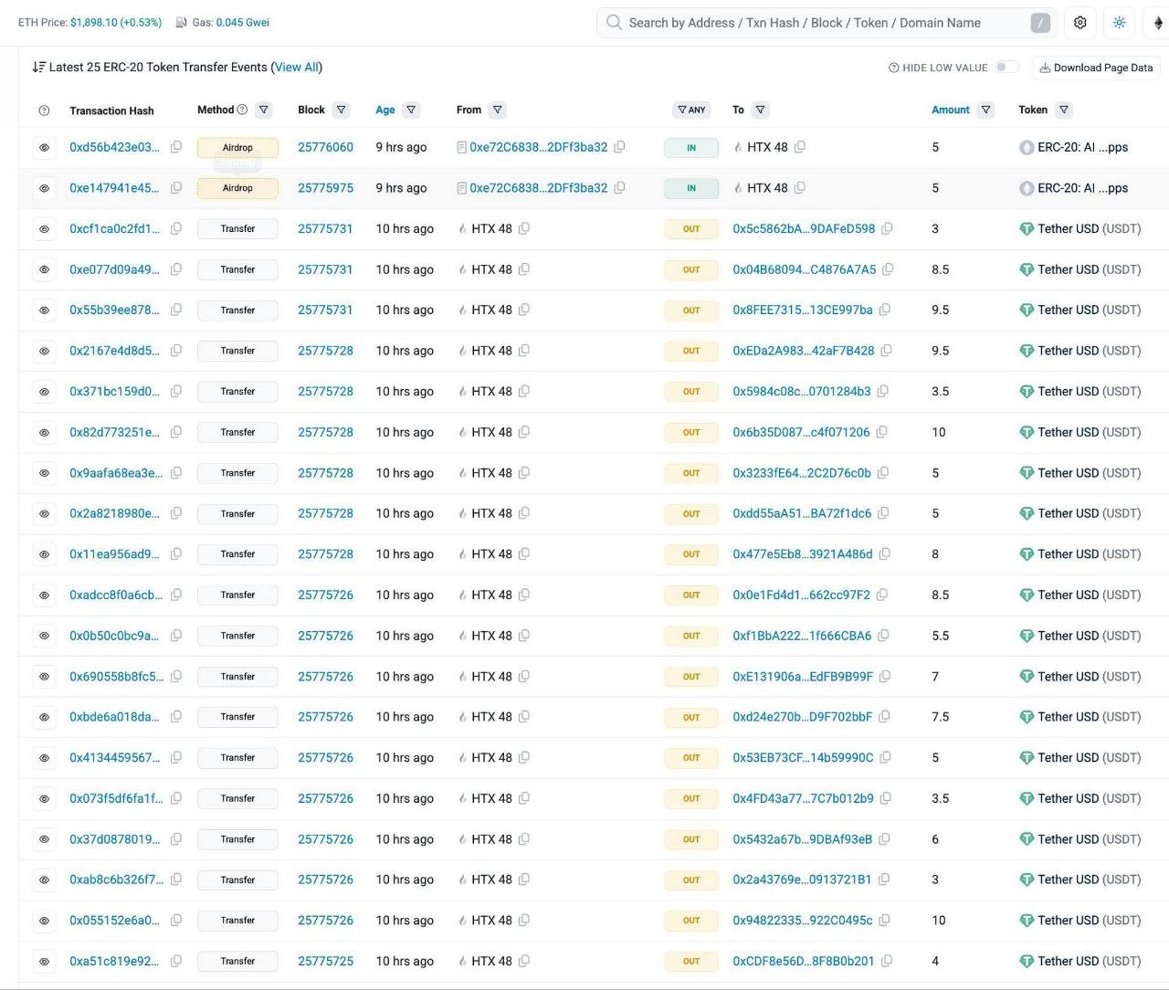Click the Download Page Data button
Viewport: 1169px width, 990px height.
click(x=1096, y=68)
